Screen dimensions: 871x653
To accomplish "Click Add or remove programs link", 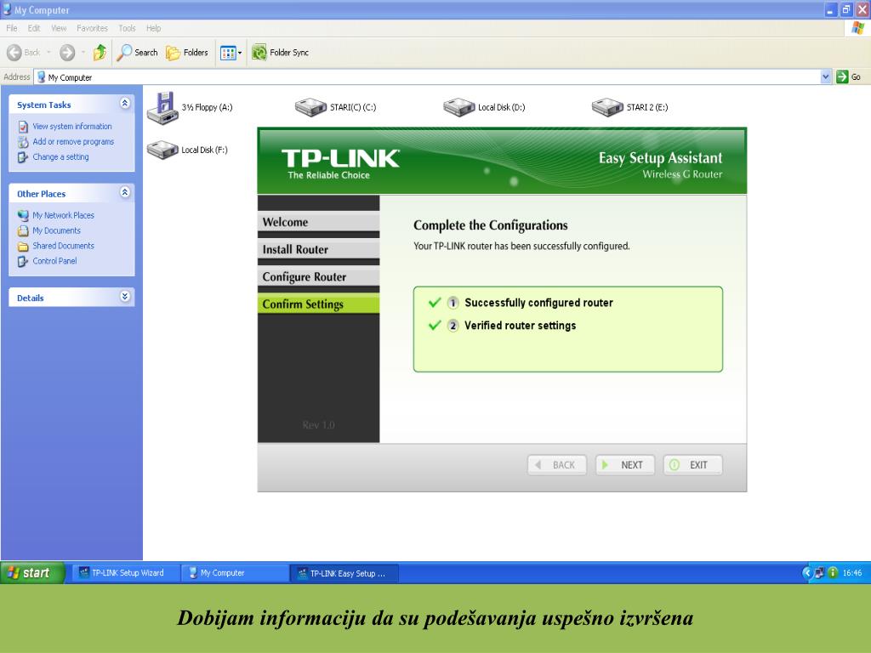I will coord(73,142).
